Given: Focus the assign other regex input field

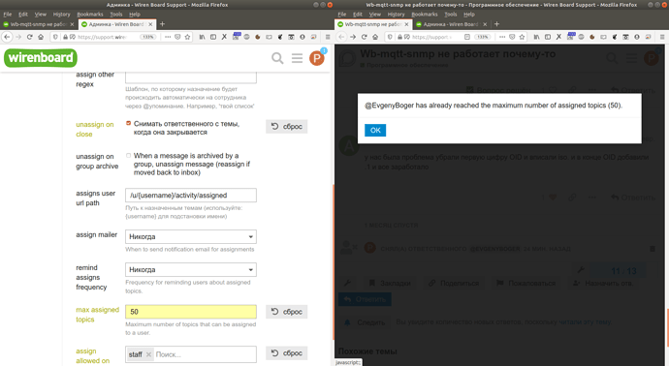Looking at the screenshot, I should (x=191, y=77).
